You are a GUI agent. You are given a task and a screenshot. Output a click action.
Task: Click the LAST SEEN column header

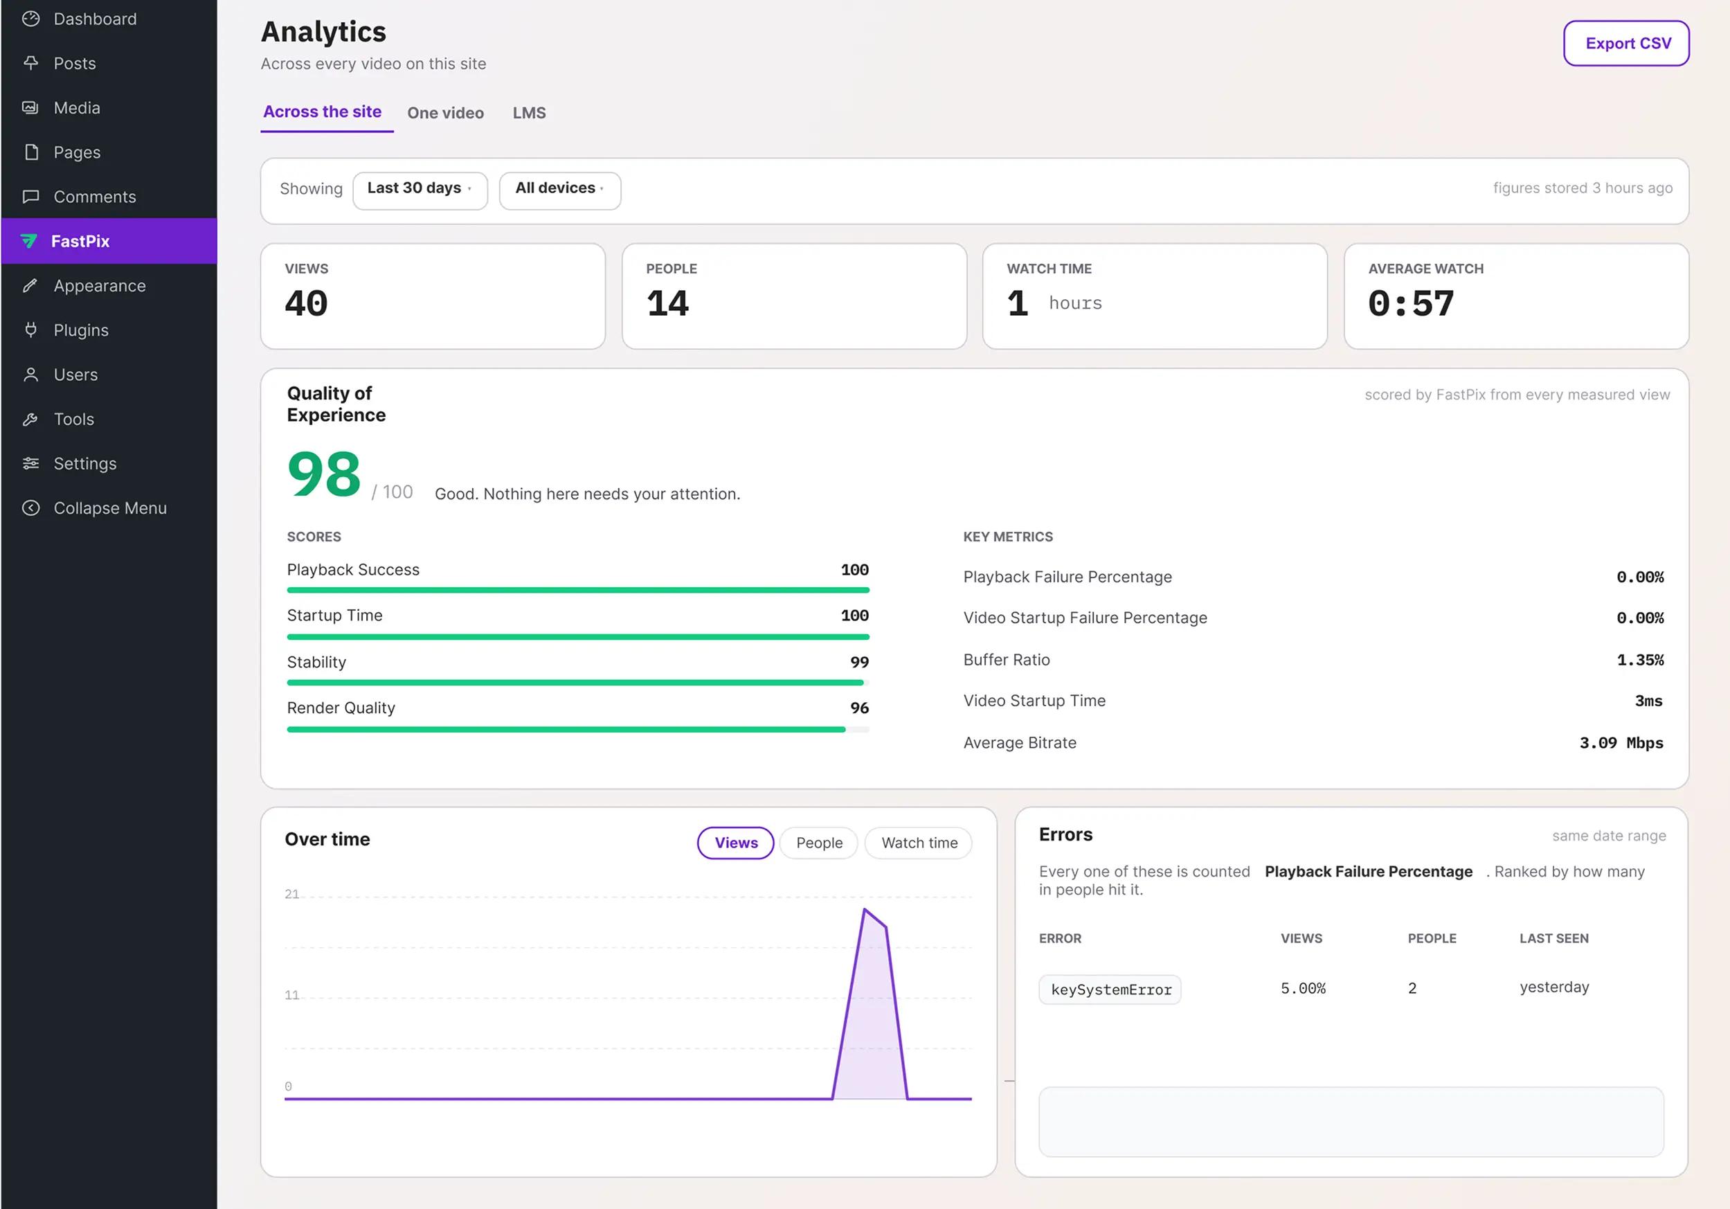1553,938
